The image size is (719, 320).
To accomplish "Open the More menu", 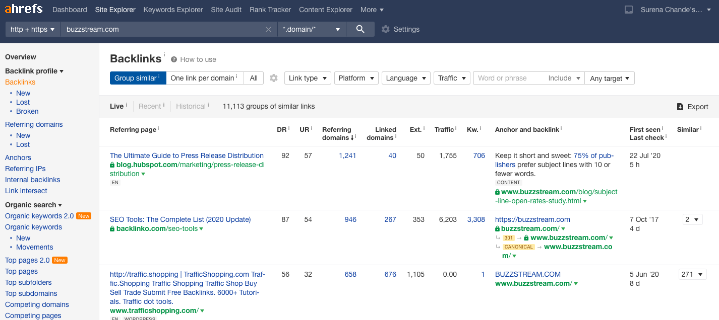I will click(372, 10).
